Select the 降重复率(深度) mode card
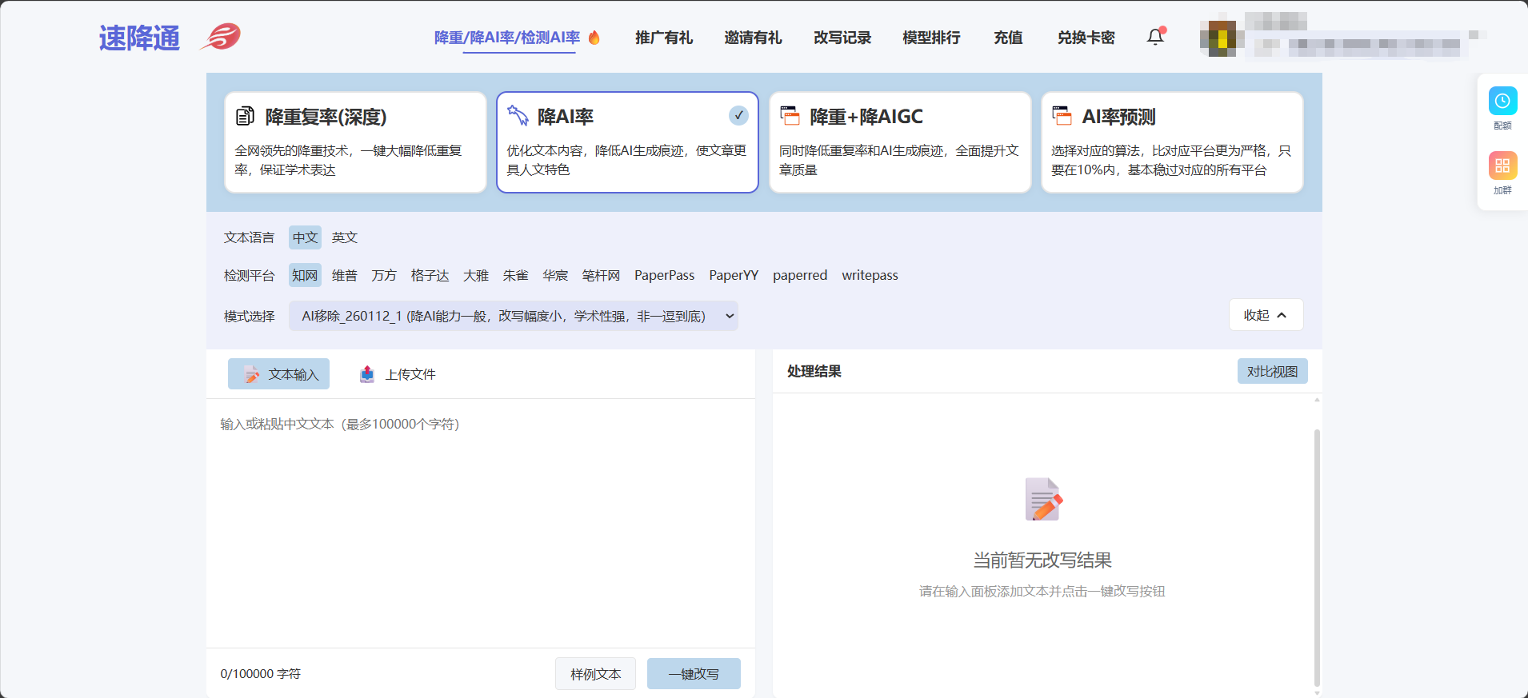The width and height of the screenshot is (1528, 698). 355,142
